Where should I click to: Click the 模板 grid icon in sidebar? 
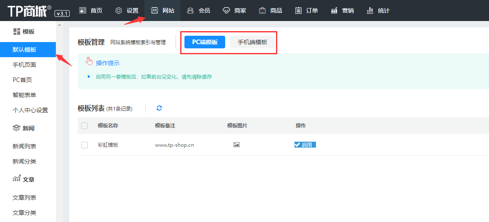(17, 32)
